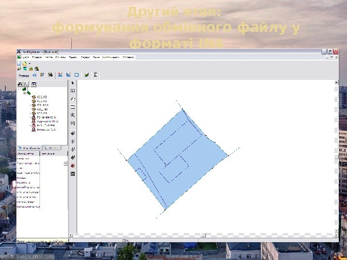
Task: Open the dropdown arrow beside Open folder
Action: 30,64
